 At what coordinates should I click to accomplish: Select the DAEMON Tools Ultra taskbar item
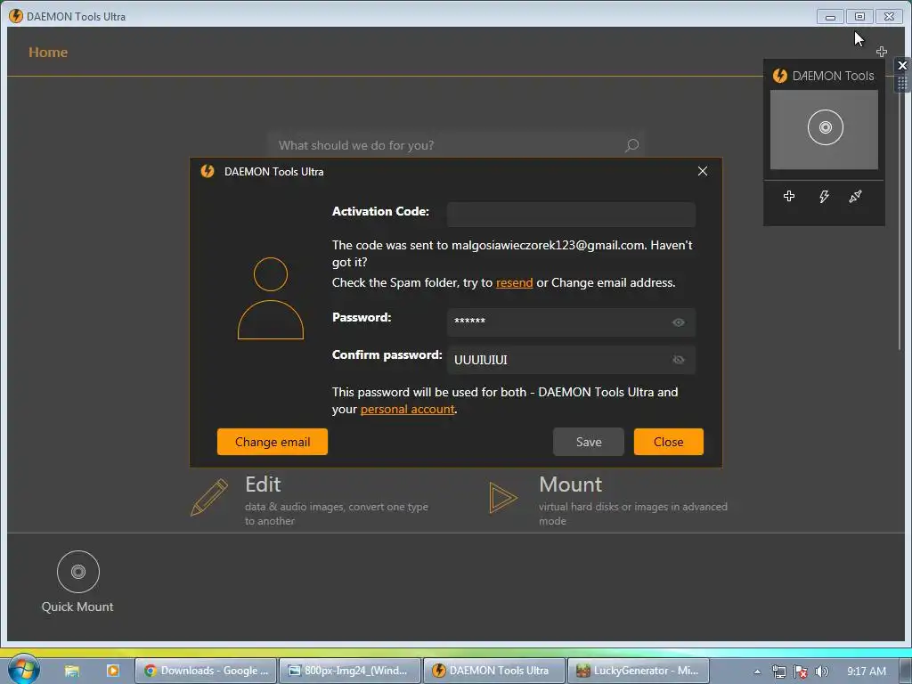[493, 671]
